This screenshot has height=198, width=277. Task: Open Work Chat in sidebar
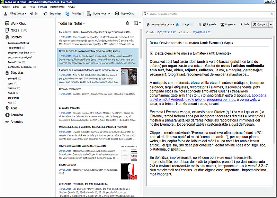click(x=15, y=23)
